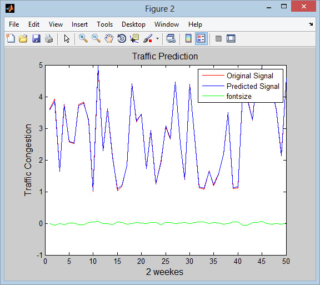Viewport: 320px width, 285px height.
Task: Expand the toolbar dock arrow at menu bar's right end
Action: pyautogui.click(x=311, y=24)
